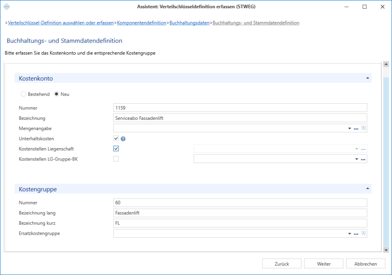Open lookup dots for Ersatzkostengruppe field
This screenshot has height=275, width=392.
coord(356,234)
